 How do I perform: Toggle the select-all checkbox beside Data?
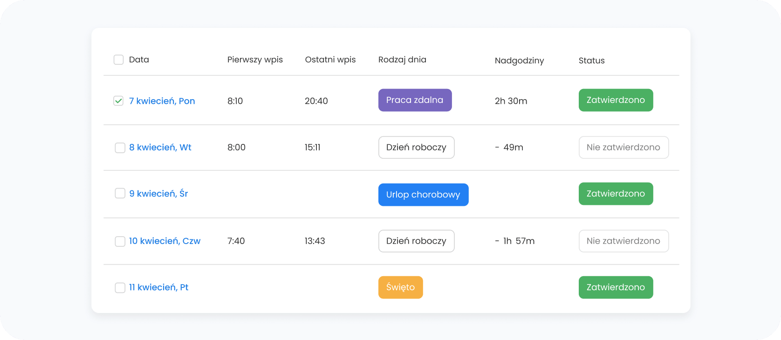coord(119,60)
